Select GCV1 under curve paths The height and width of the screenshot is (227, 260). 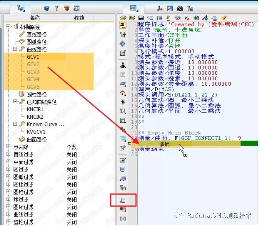33,57
